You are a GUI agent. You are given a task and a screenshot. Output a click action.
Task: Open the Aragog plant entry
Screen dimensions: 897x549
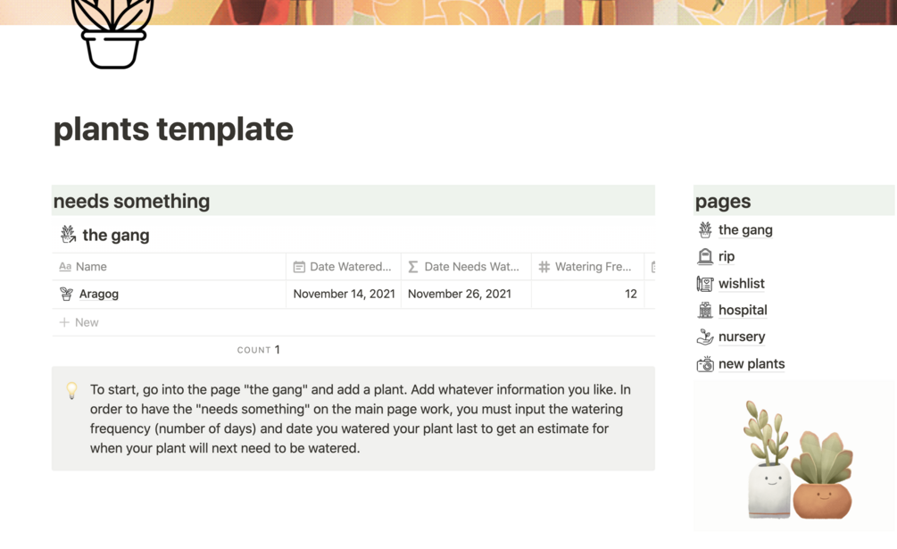click(99, 294)
